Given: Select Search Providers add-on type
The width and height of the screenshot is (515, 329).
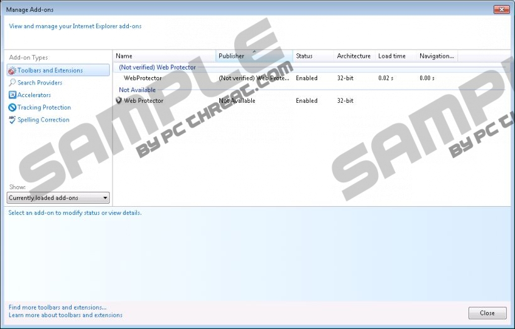Looking at the screenshot, I should 40,83.
